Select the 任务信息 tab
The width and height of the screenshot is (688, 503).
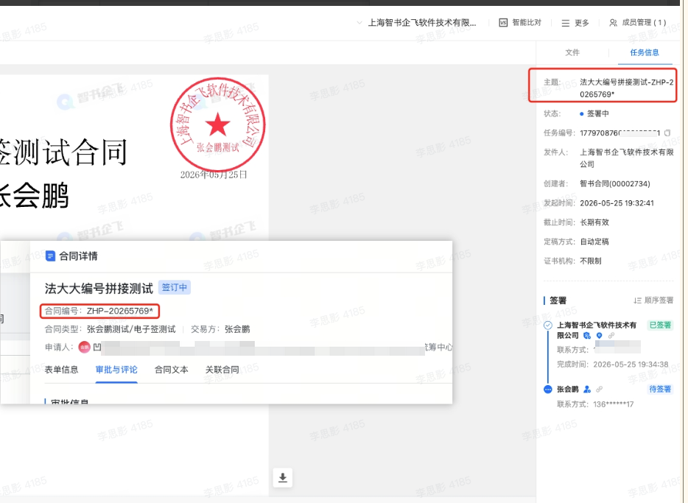pyautogui.click(x=645, y=52)
